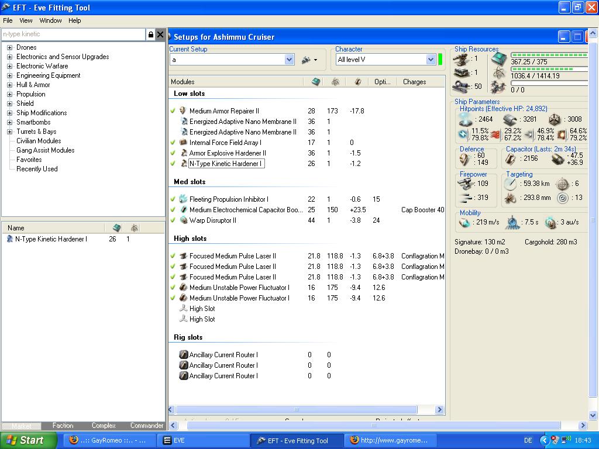The width and height of the screenshot is (599, 449).
Task: Click the launcher hardpoints icon in Ship Resources
Action: tap(461, 72)
